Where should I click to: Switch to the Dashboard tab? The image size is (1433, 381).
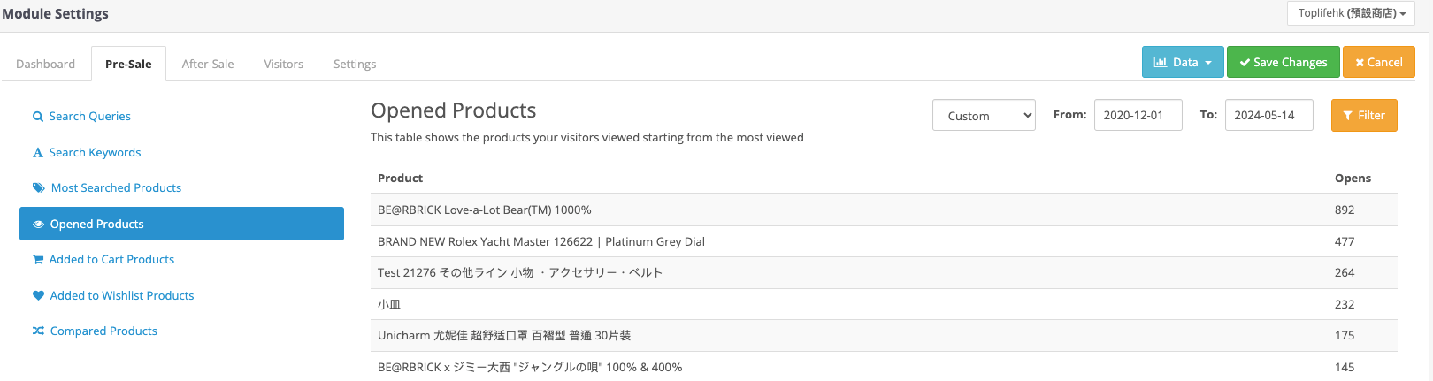(x=45, y=65)
